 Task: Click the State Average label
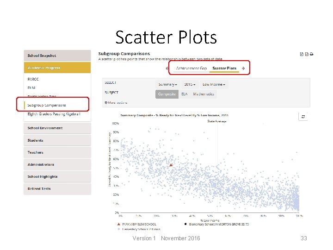217,121
